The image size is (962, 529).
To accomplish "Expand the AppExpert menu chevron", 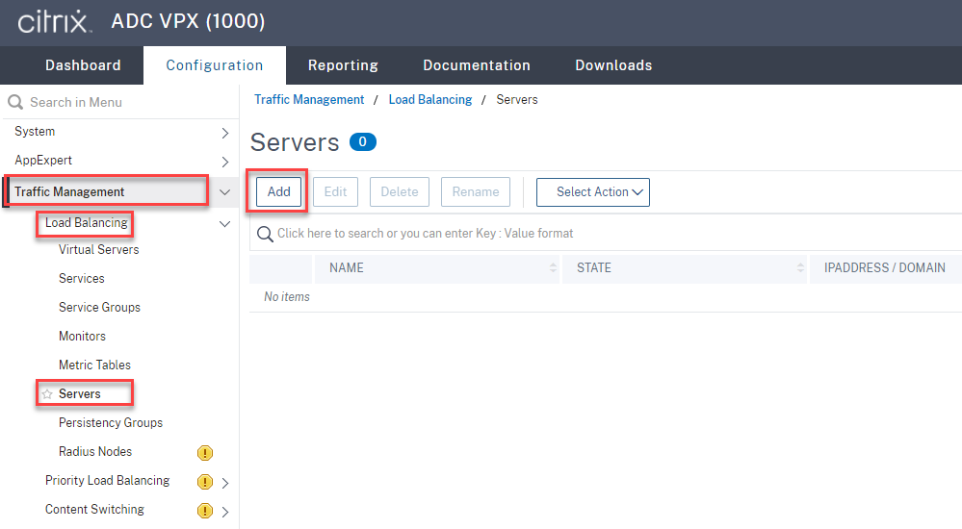I will point(225,162).
